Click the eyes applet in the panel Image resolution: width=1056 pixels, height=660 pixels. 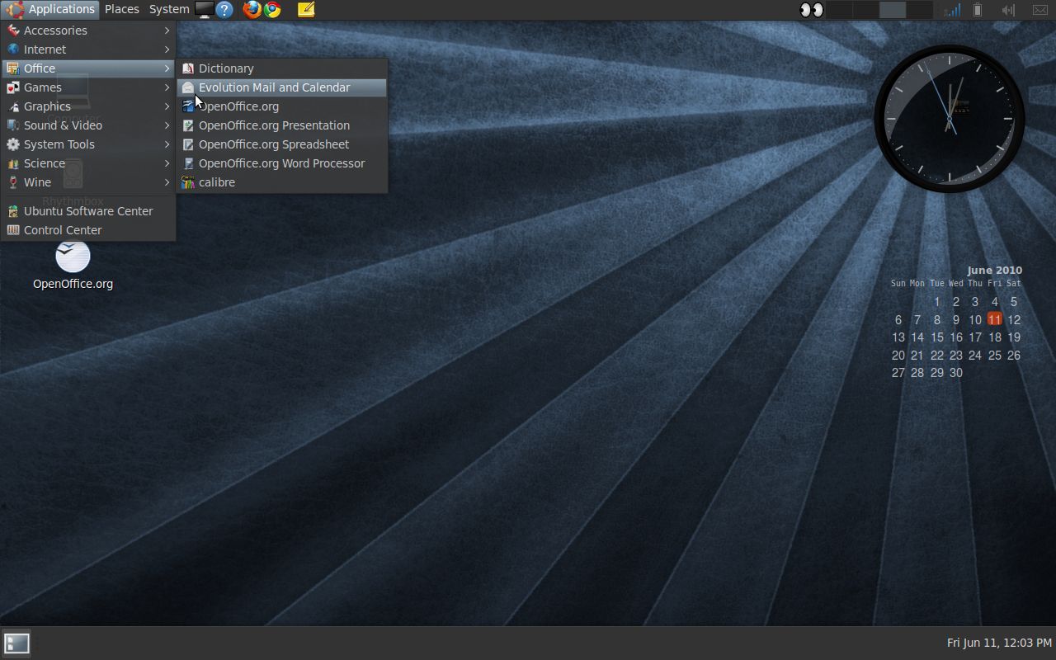(x=812, y=10)
